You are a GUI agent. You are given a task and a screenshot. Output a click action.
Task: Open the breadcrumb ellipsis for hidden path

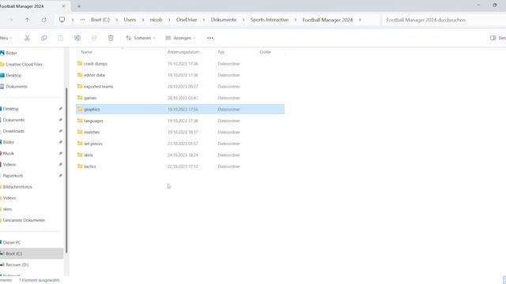pos(82,20)
